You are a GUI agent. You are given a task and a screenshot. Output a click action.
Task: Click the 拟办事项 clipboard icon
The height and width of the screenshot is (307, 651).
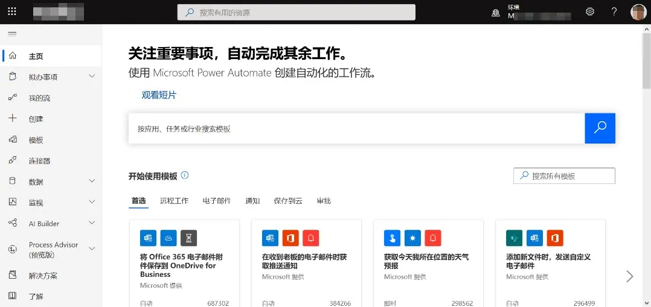coord(13,77)
